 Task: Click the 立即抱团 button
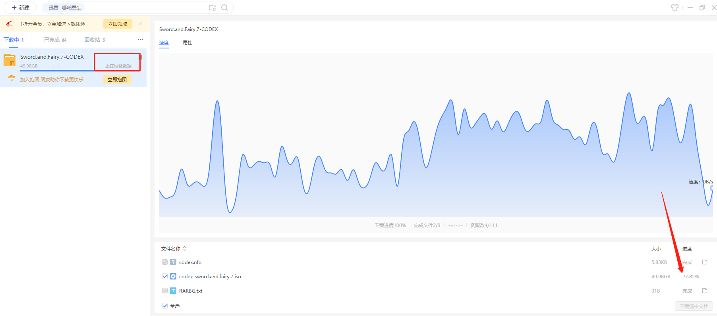tap(117, 80)
